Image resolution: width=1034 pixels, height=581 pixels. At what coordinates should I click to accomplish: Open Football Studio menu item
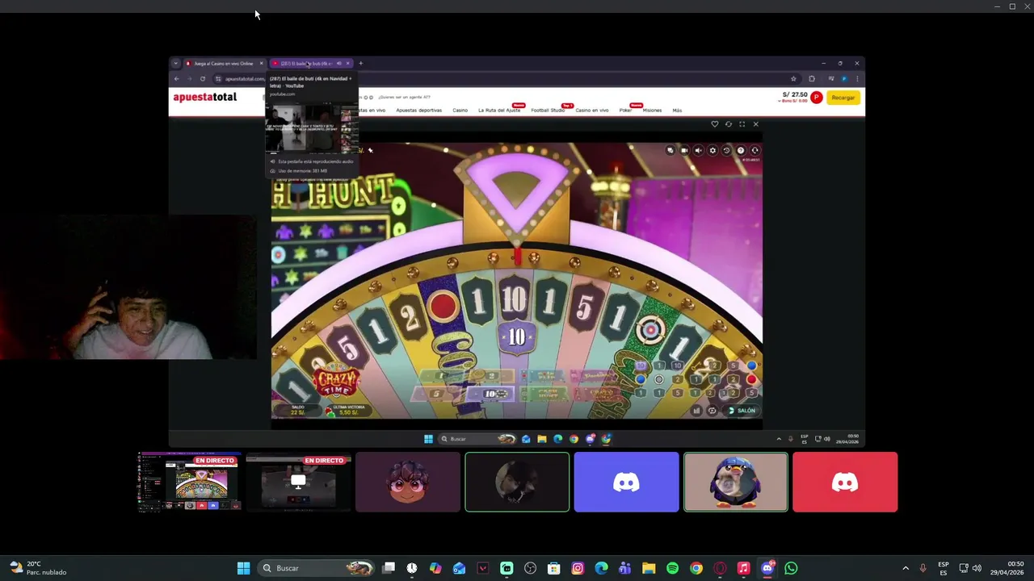(x=549, y=111)
